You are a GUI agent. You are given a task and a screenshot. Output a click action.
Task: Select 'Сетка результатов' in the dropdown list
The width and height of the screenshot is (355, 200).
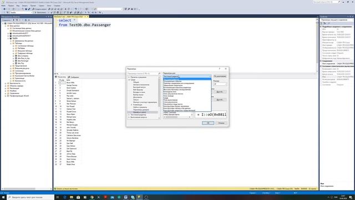[170, 102]
